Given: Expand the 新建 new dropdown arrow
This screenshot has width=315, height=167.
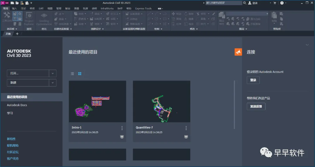Looking at the screenshot, I should click(52, 83).
